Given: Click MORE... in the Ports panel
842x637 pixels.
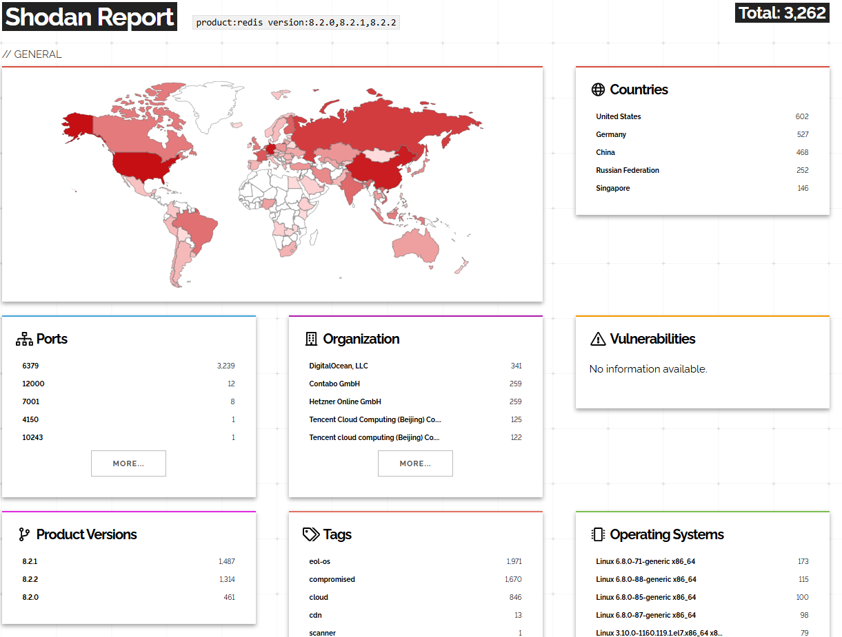Looking at the screenshot, I should point(128,463).
